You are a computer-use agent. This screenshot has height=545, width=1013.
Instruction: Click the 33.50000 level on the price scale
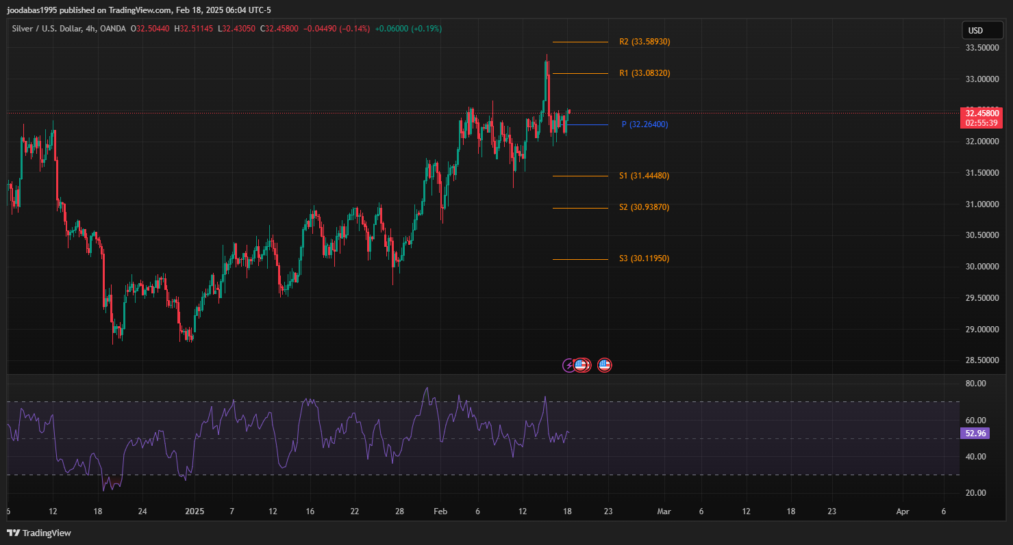[981, 48]
